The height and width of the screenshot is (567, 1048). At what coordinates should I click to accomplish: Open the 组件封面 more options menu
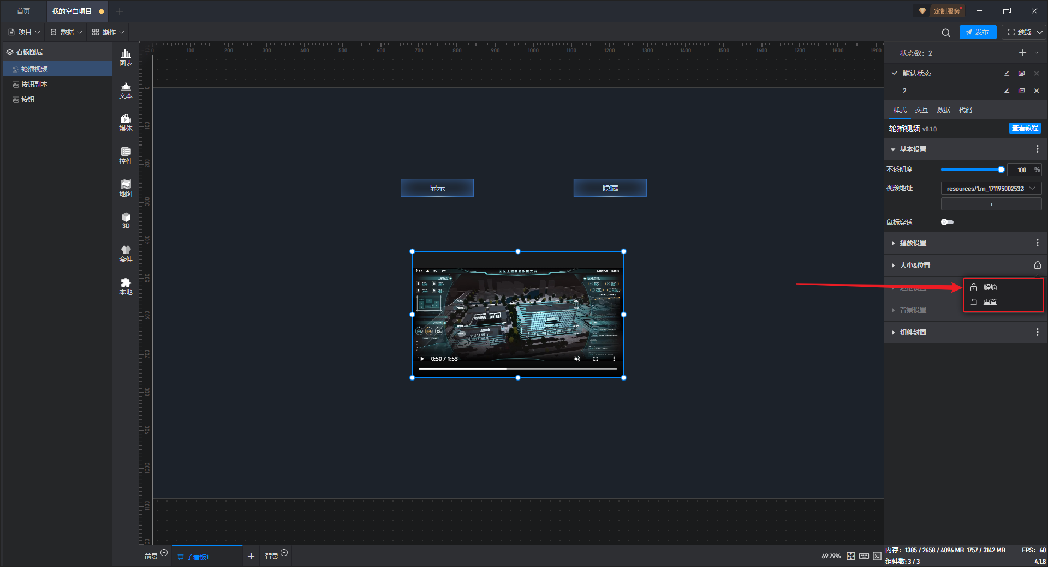(1038, 333)
